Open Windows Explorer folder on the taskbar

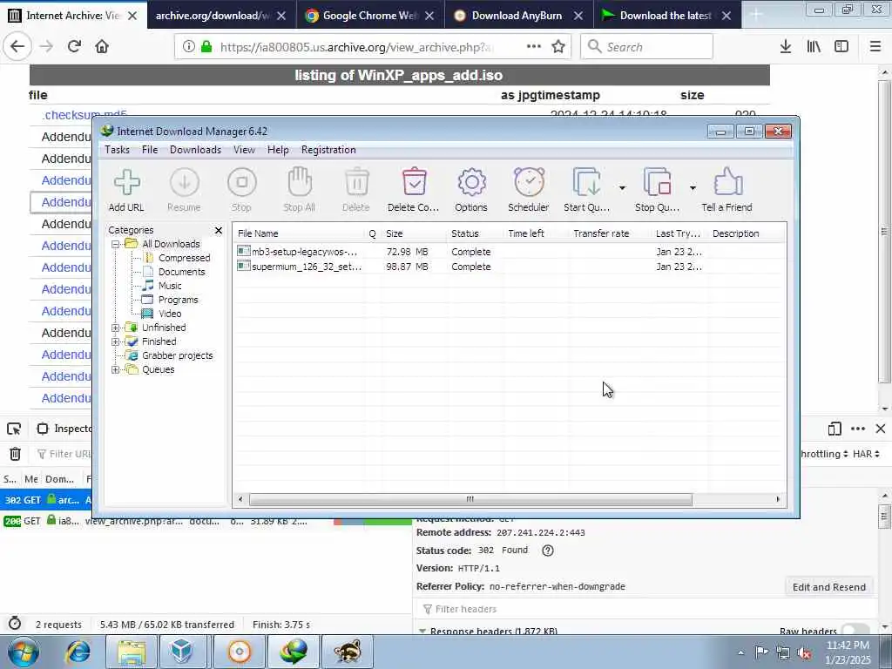coord(132,652)
